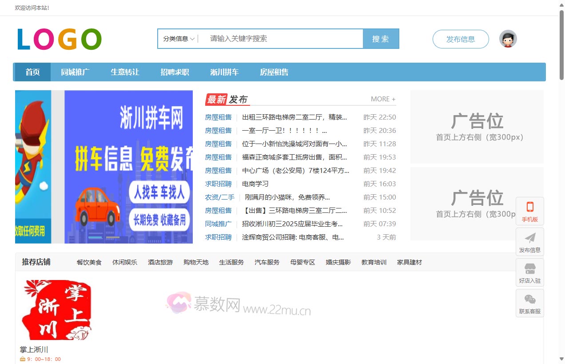The width and height of the screenshot is (565, 364).
Task: Open the 淅川拼车 navigation menu item
Action: pos(224,72)
